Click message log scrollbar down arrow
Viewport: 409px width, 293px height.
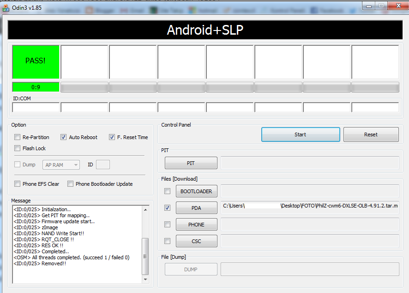145,280
